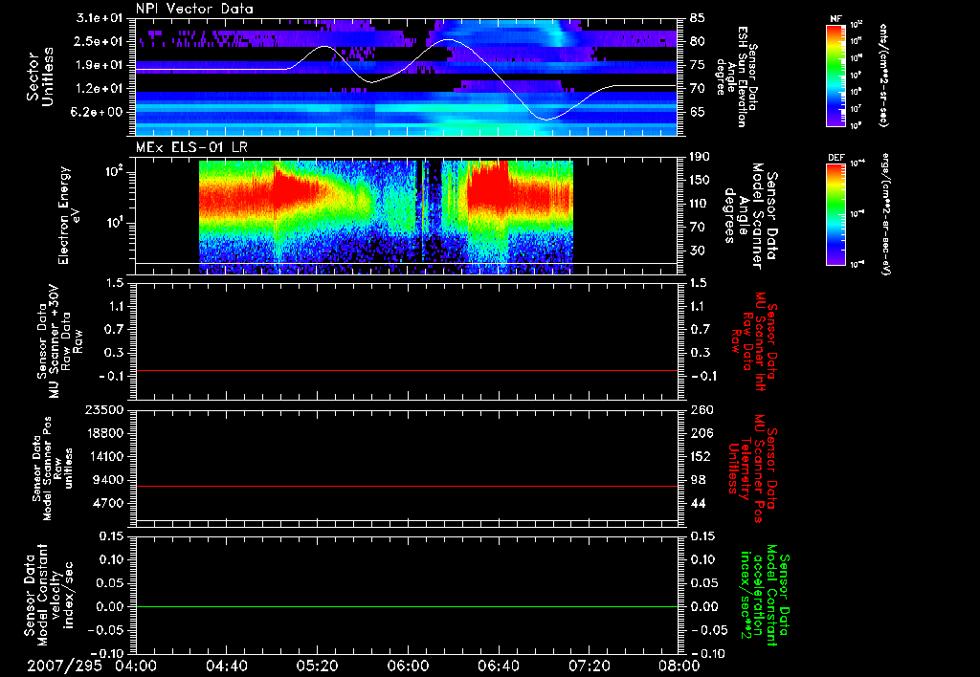Click the "06:00" time axis label
Screen dimensions: 980x677
click(408, 666)
